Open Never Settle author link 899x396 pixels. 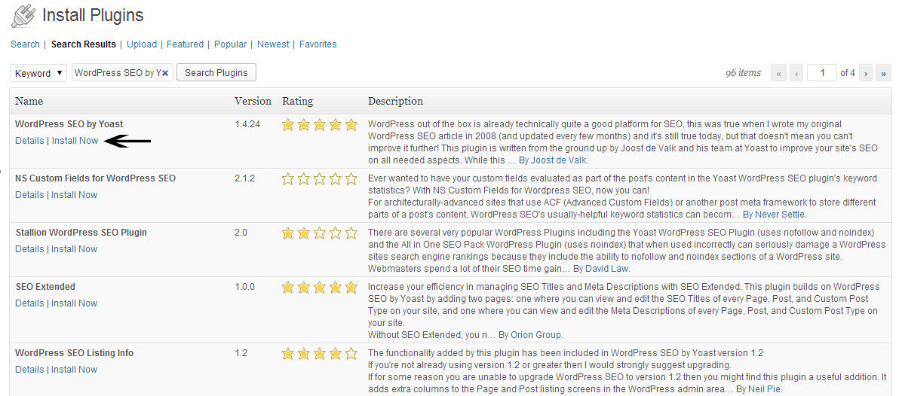coord(780,215)
